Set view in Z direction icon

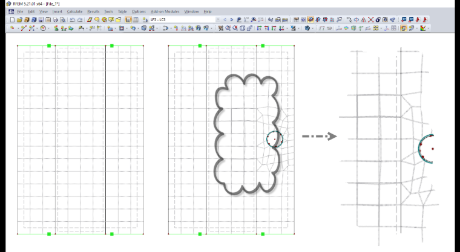coord(274,28)
